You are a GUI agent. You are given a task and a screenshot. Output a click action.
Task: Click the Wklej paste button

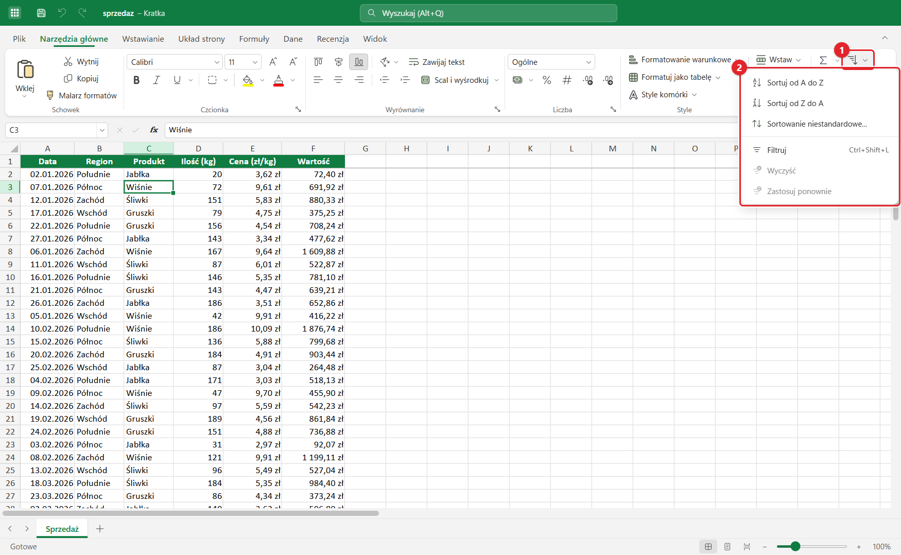[x=25, y=77]
